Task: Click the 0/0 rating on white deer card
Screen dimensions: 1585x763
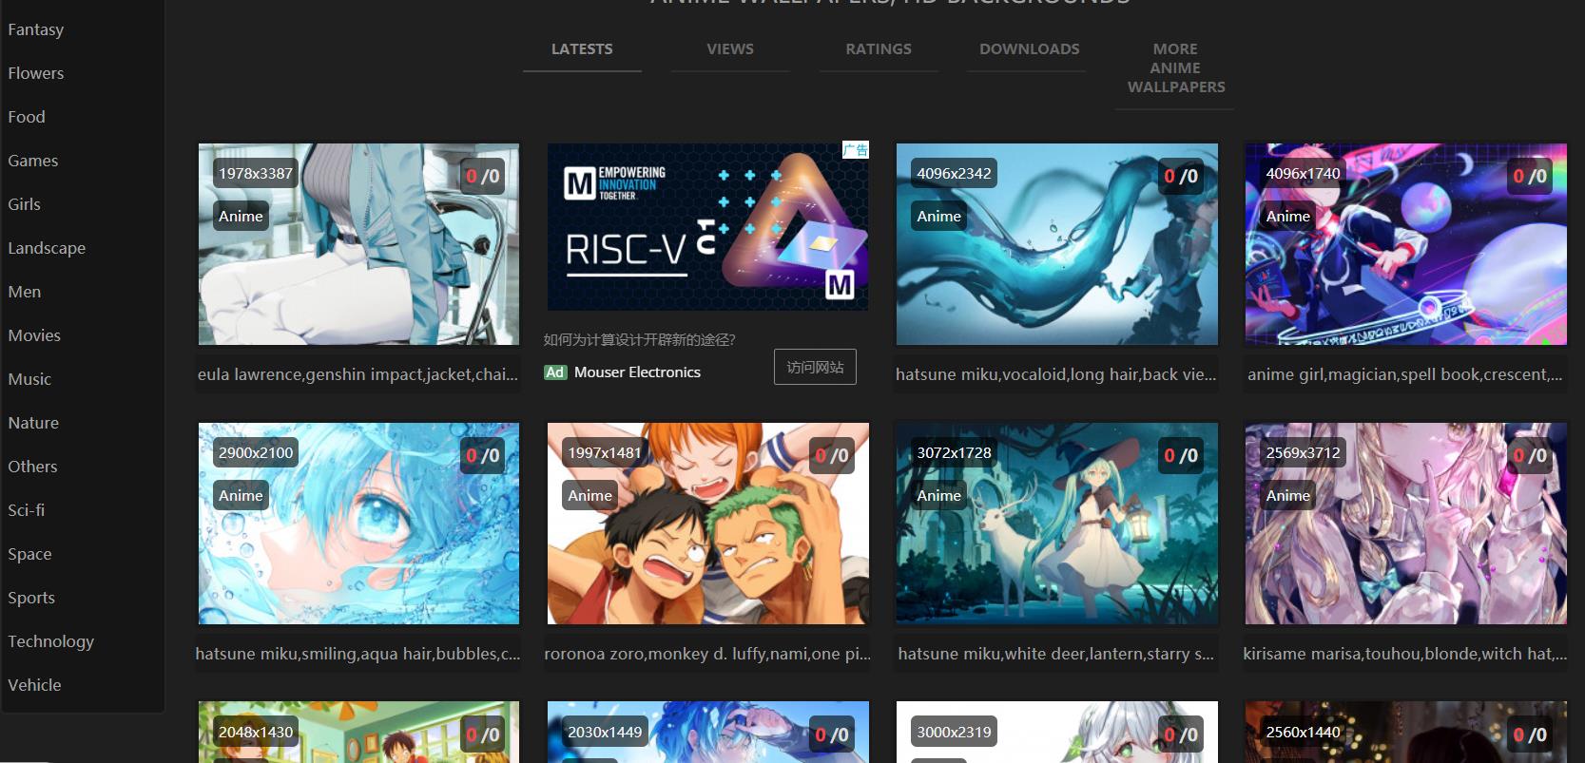Action: point(1181,455)
